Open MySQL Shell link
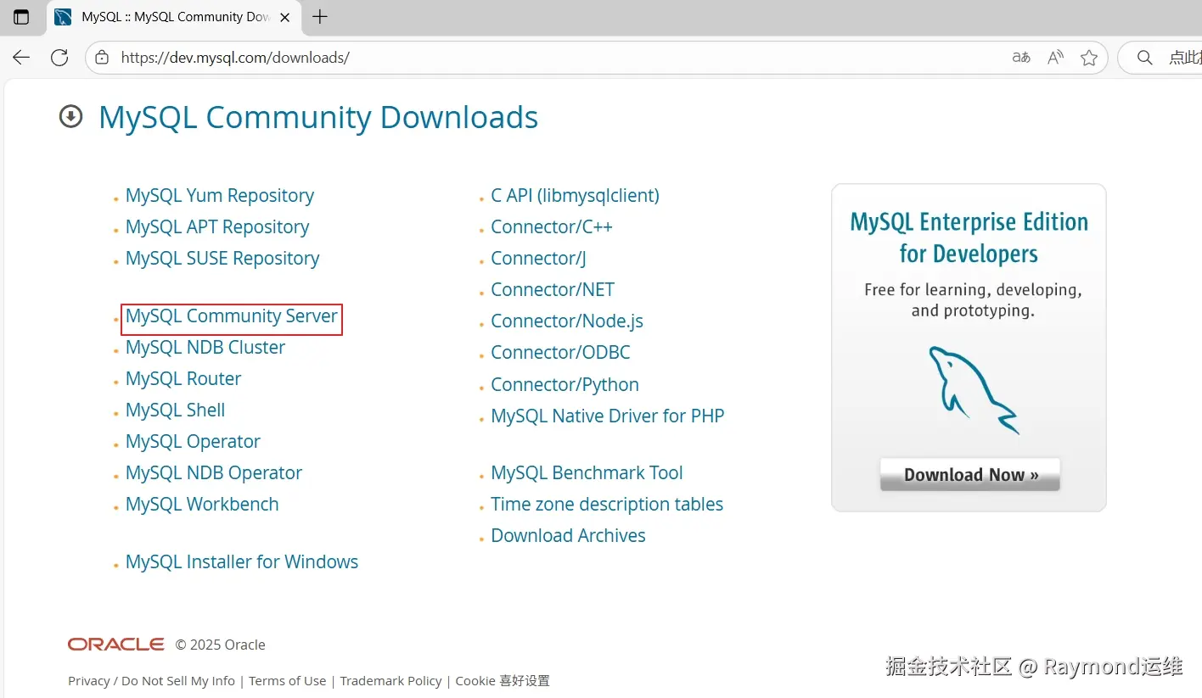This screenshot has width=1202, height=698. (176, 410)
